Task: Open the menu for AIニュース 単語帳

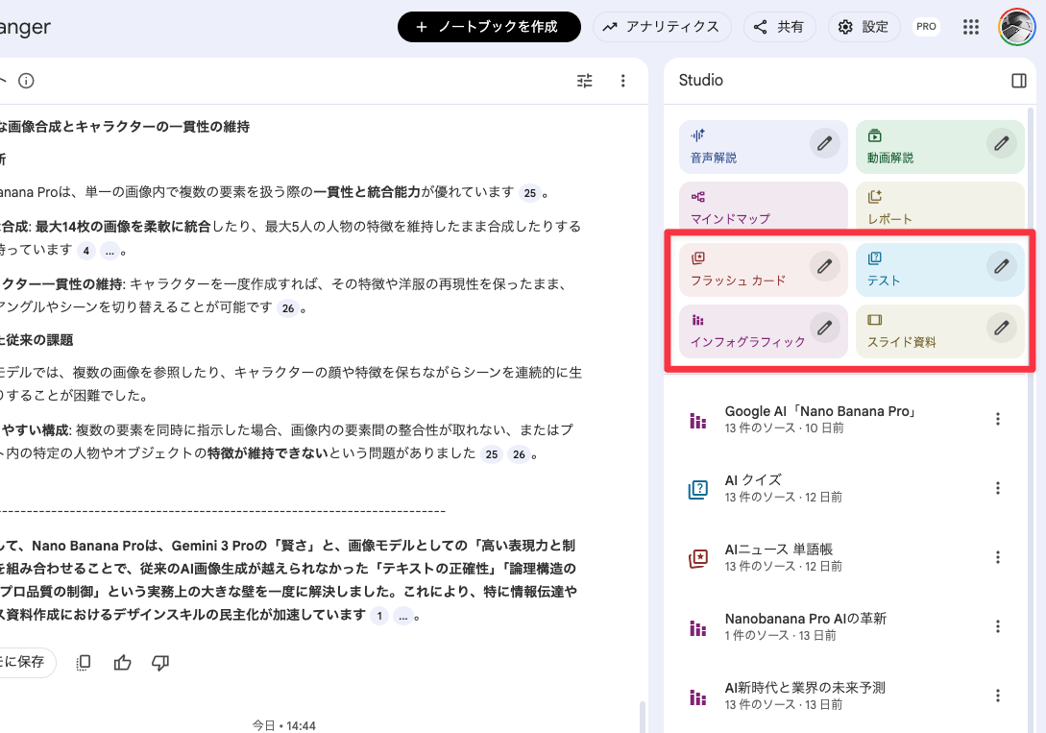Action: 998,557
